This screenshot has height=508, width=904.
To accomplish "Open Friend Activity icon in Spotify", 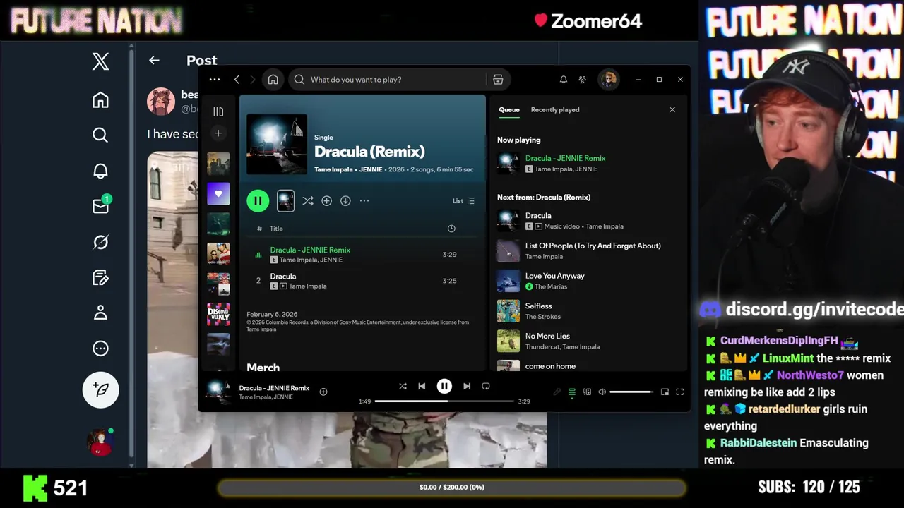I will (582, 80).
